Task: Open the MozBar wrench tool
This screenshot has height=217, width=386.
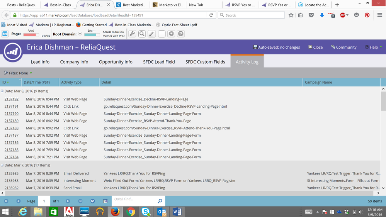Action: (132, 34)
